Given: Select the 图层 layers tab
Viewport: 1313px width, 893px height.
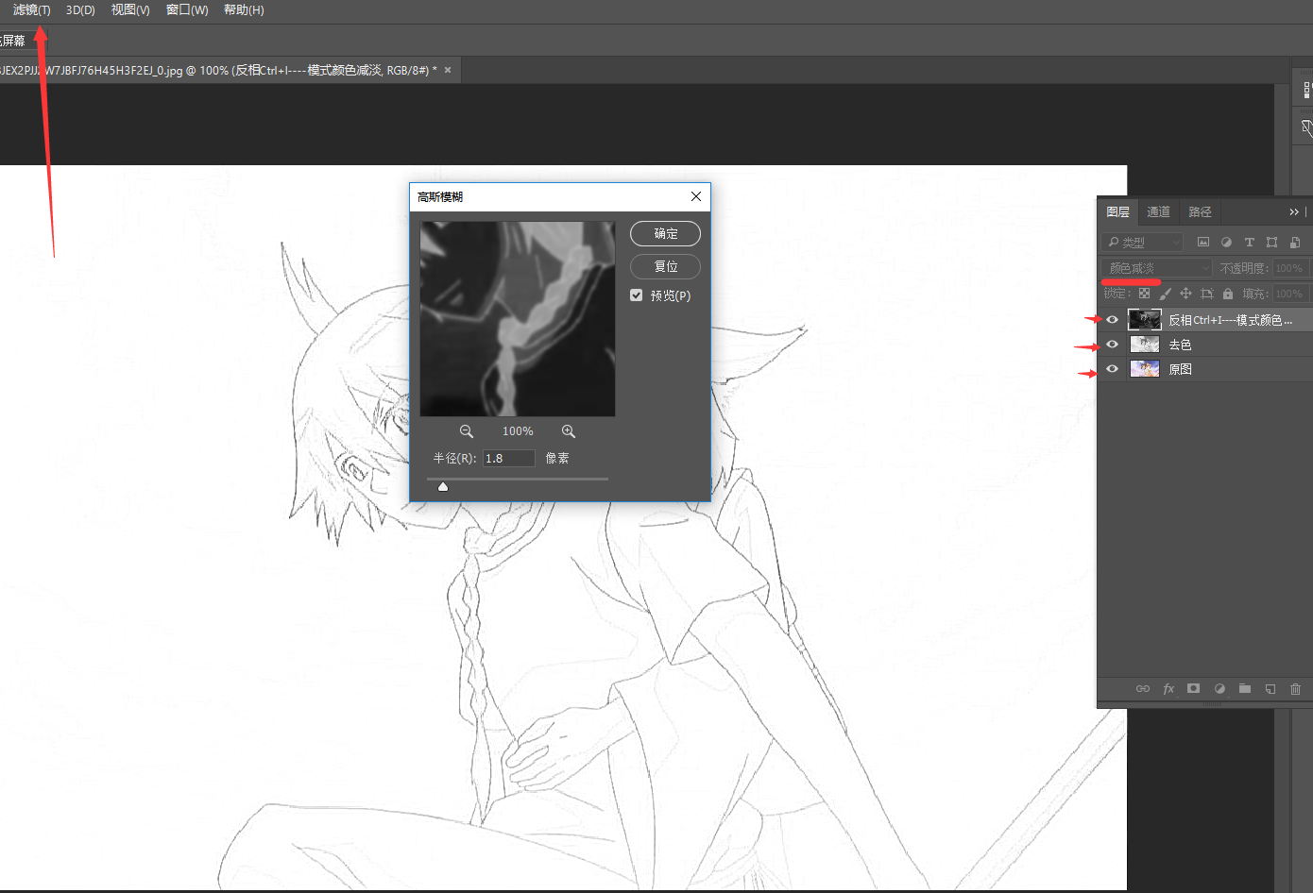Looking at the screenshot, I should click(x=1117, y=212).
